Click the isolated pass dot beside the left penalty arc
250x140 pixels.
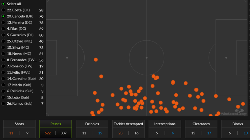(96, 59)
